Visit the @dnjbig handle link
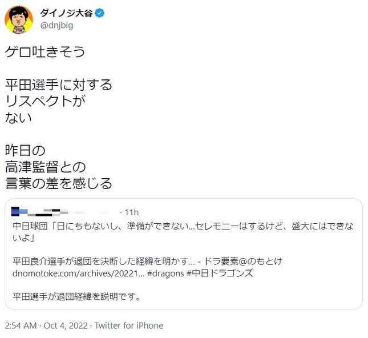 click(x=58, y=25)
